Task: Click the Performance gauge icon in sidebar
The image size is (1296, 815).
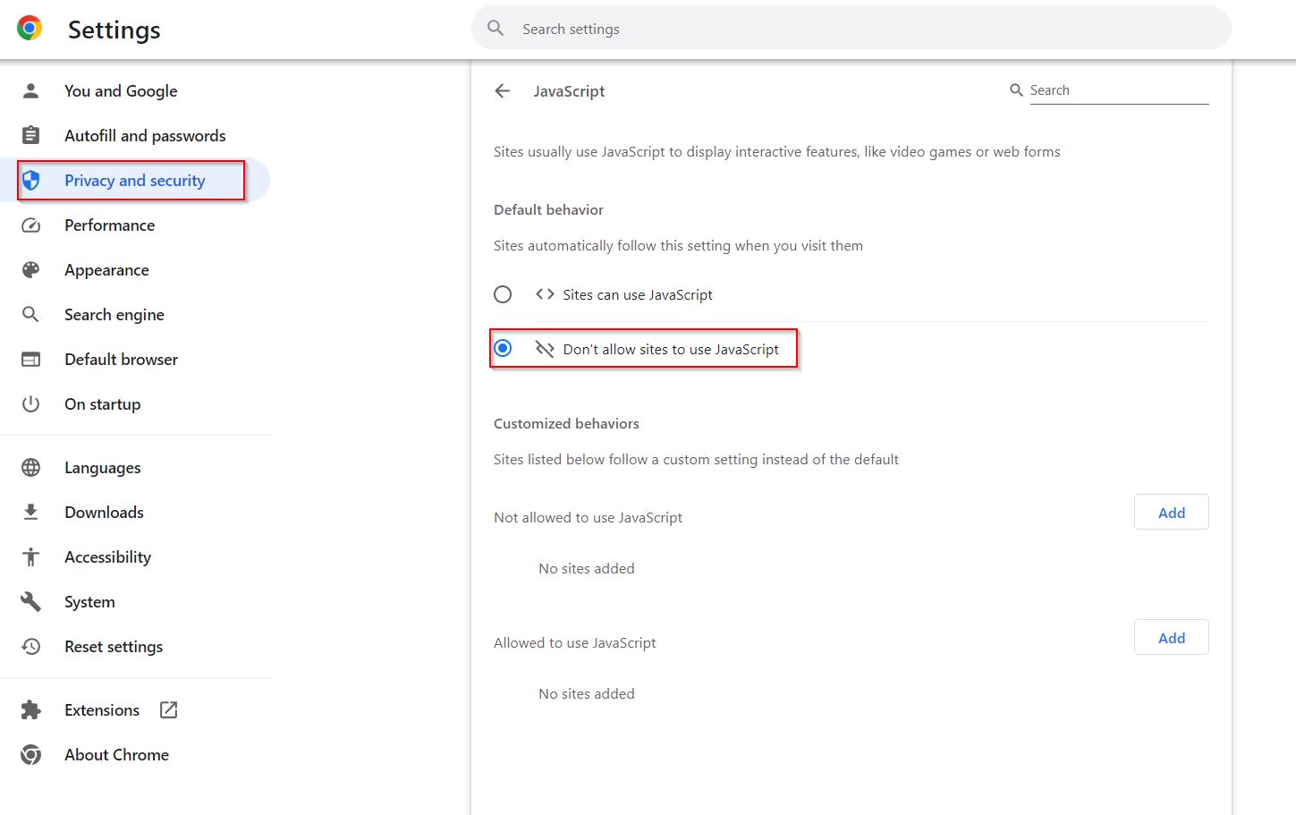Action: click(x=31, y=225)
